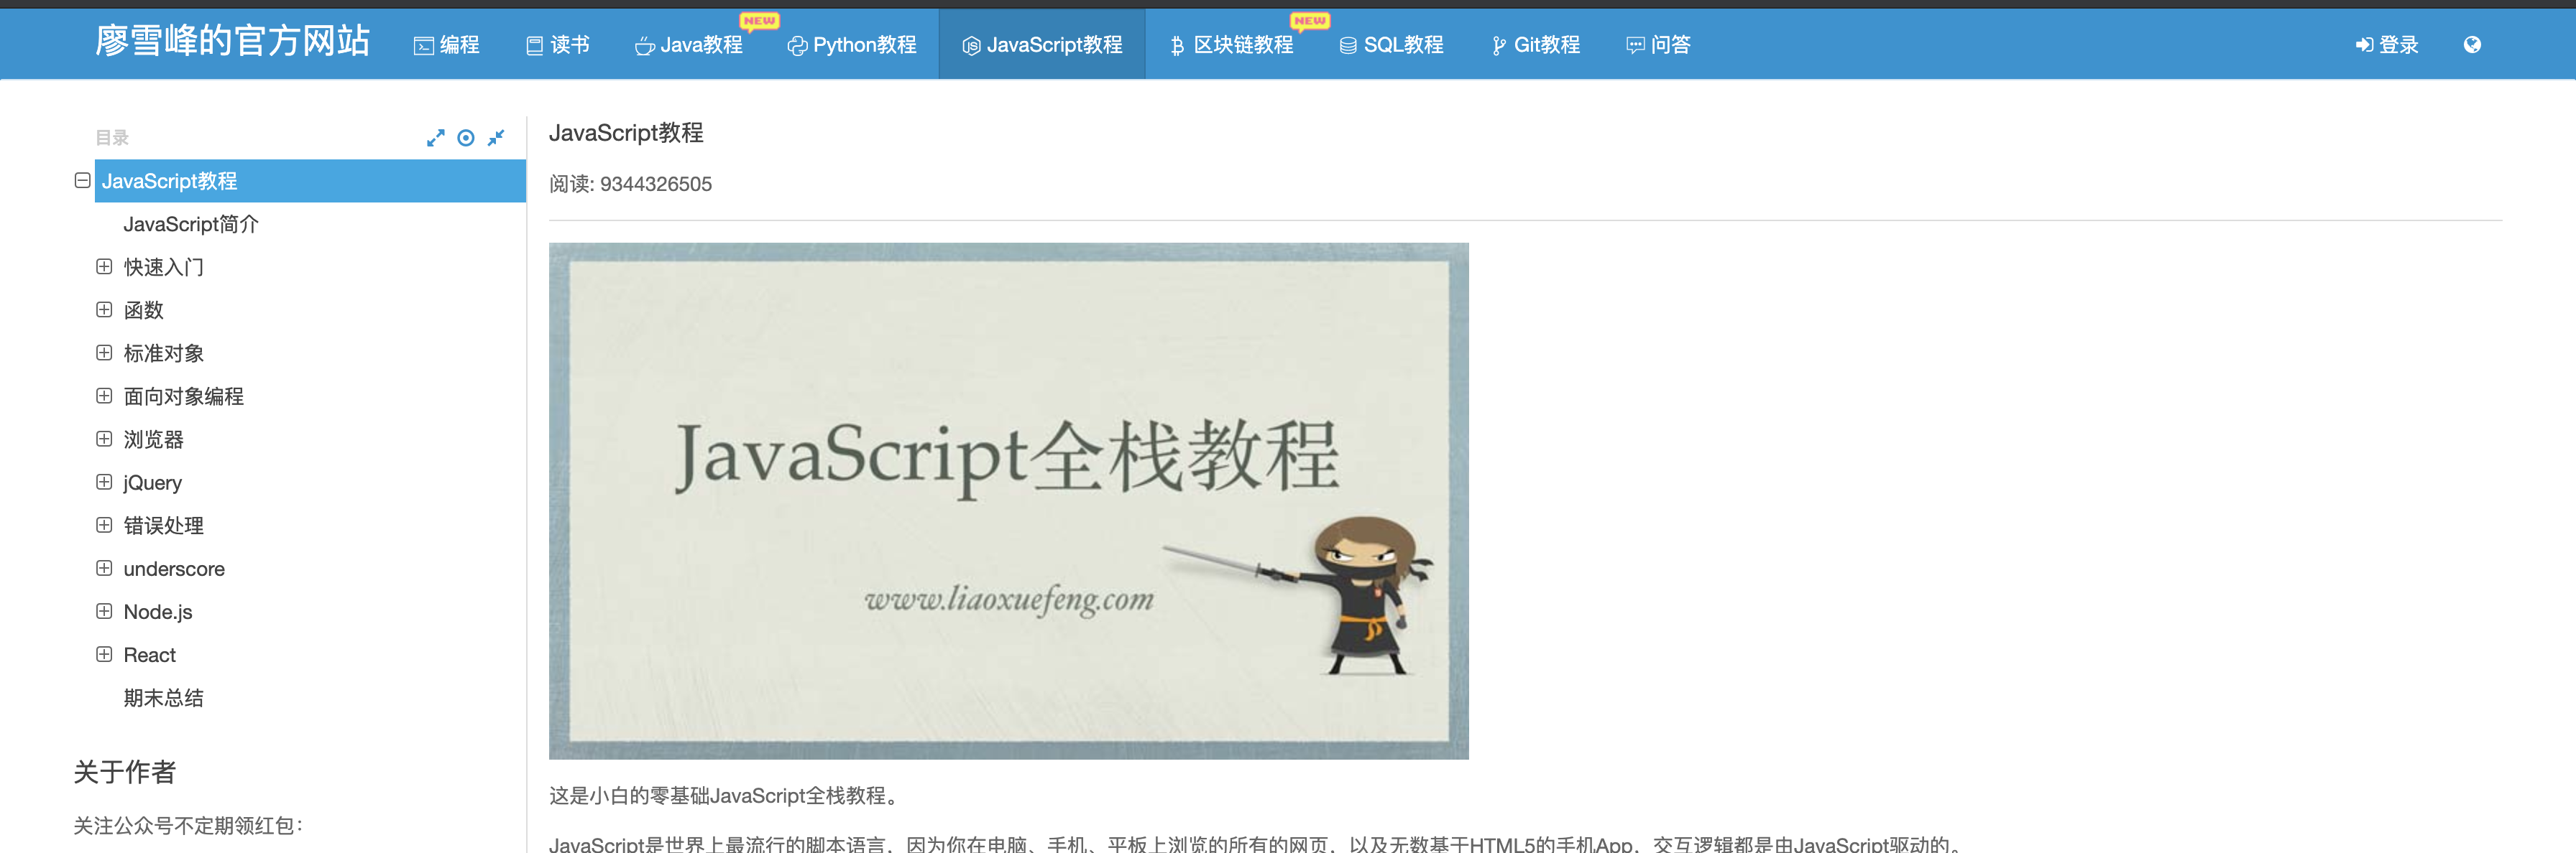This screenshot has width=2576, height=853.
Task: Click the locate-current target icon in sidebar
Action: 466,138
